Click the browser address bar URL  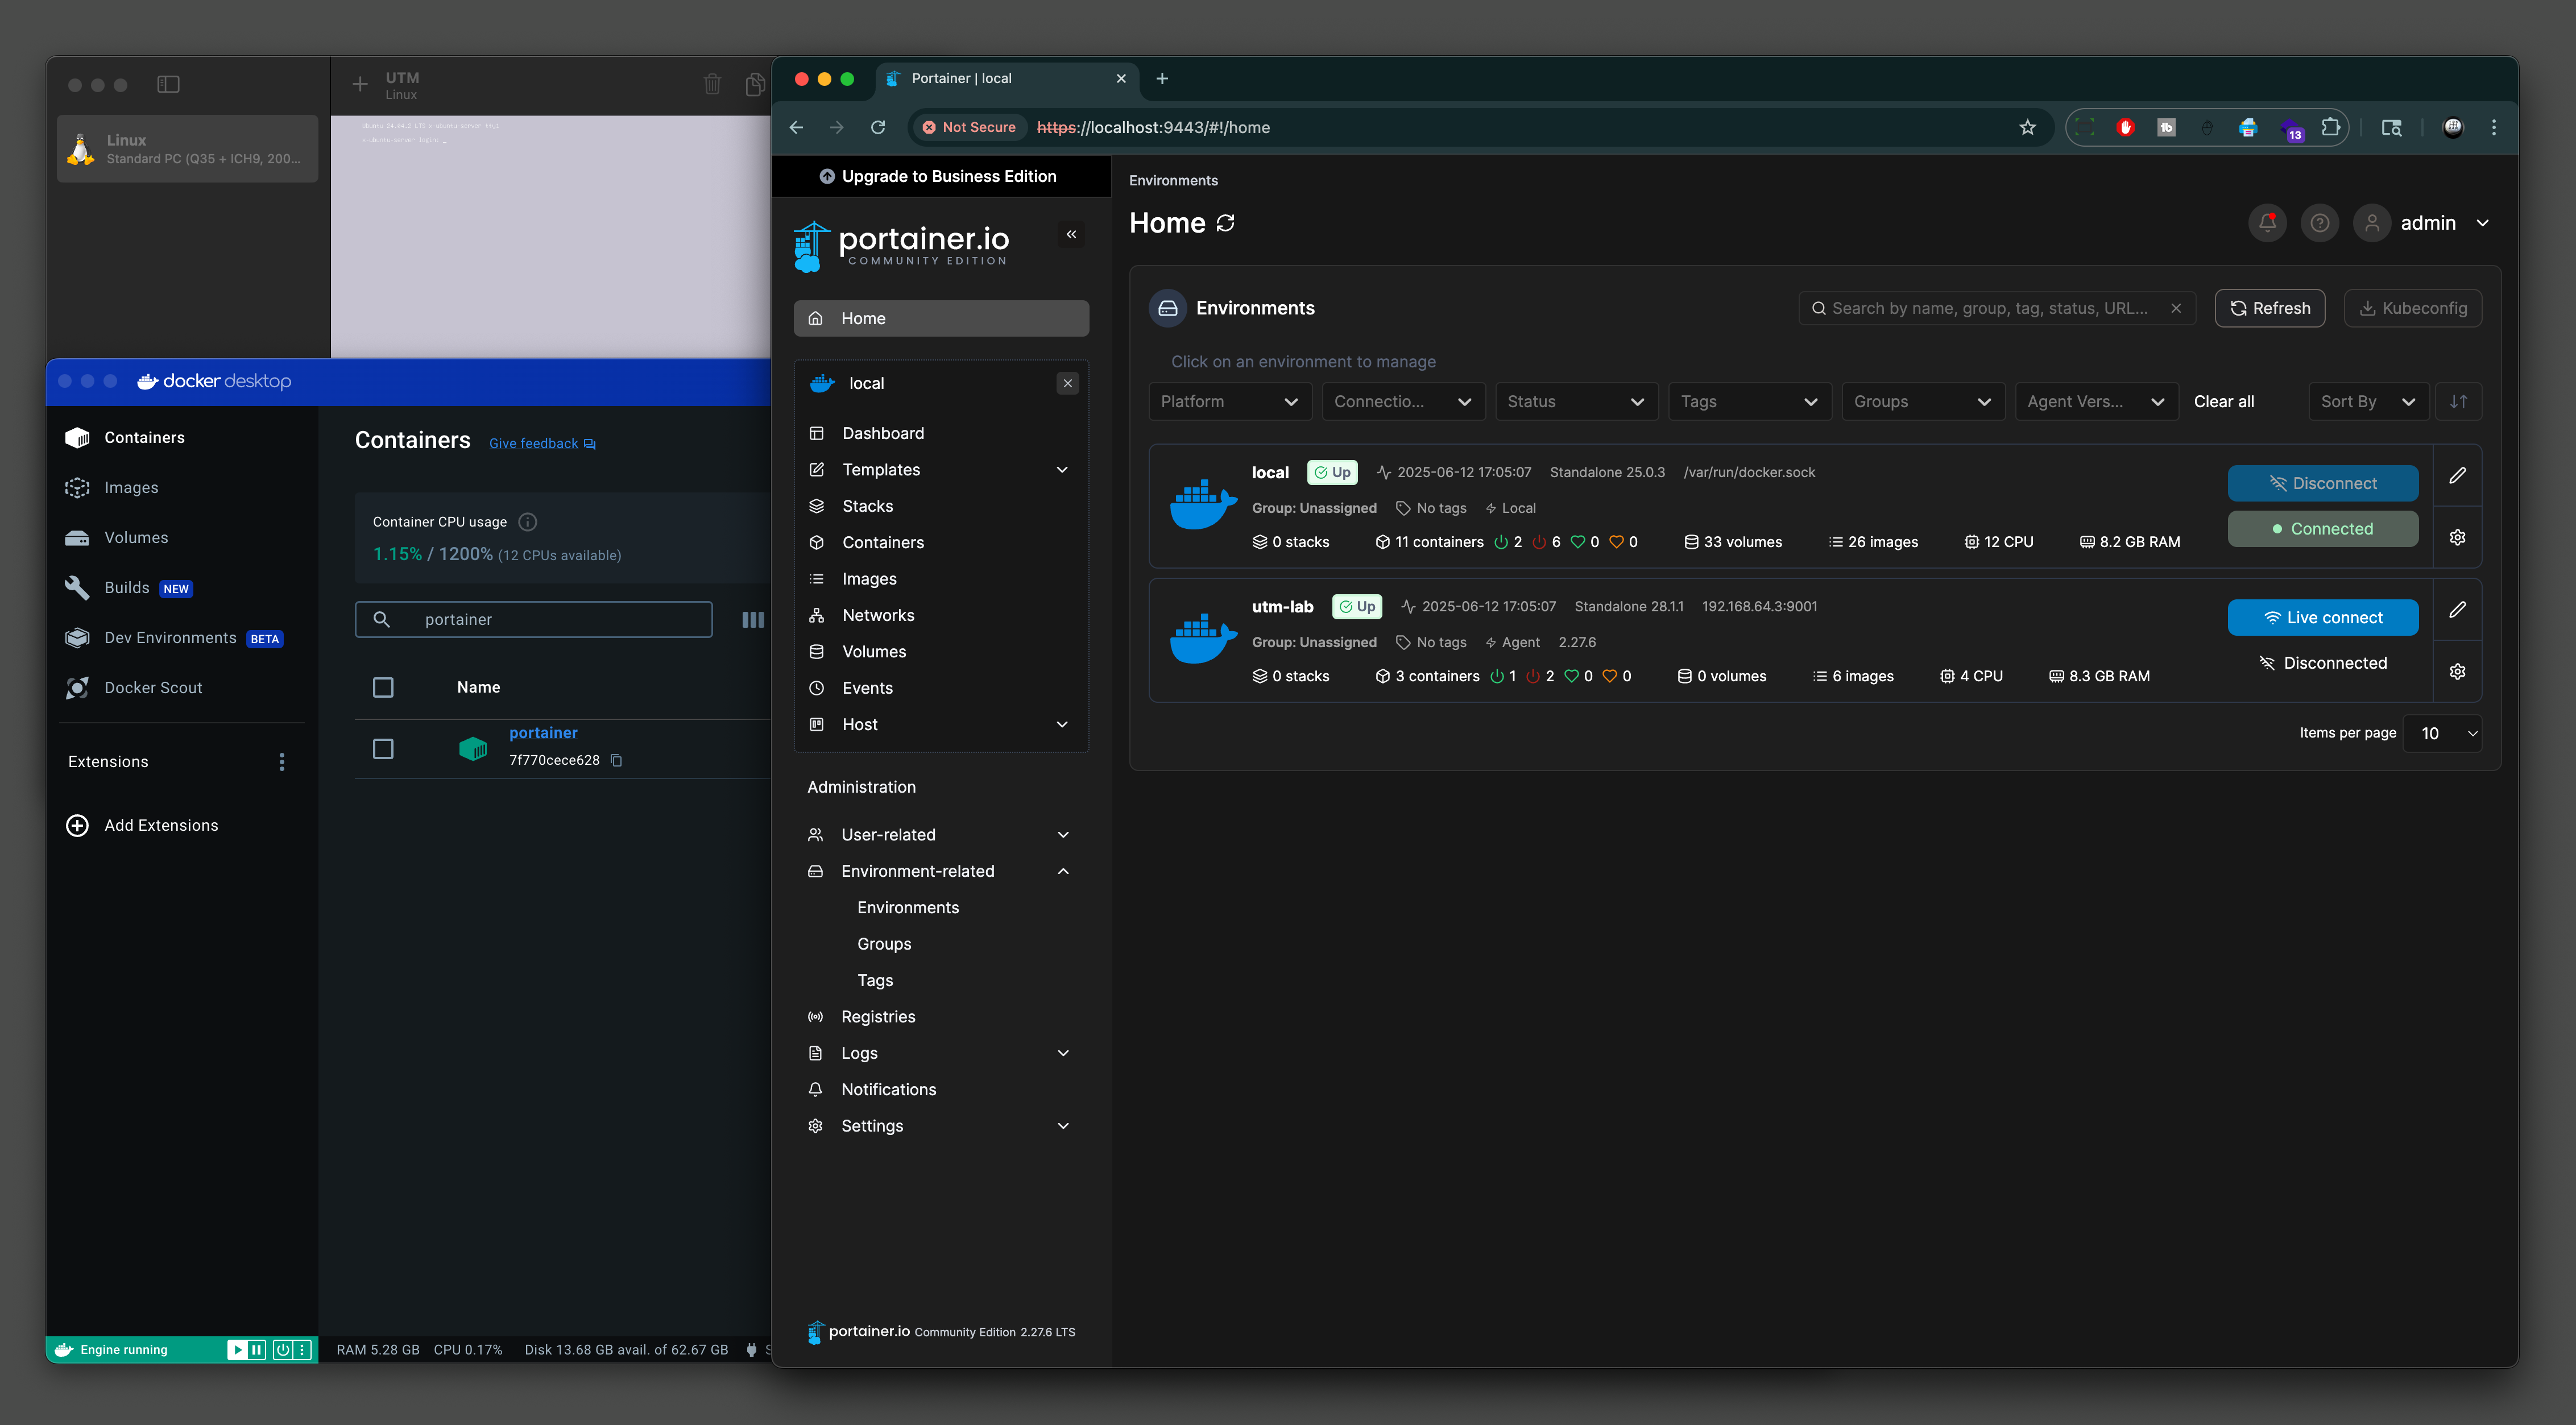coord(1153,127)
